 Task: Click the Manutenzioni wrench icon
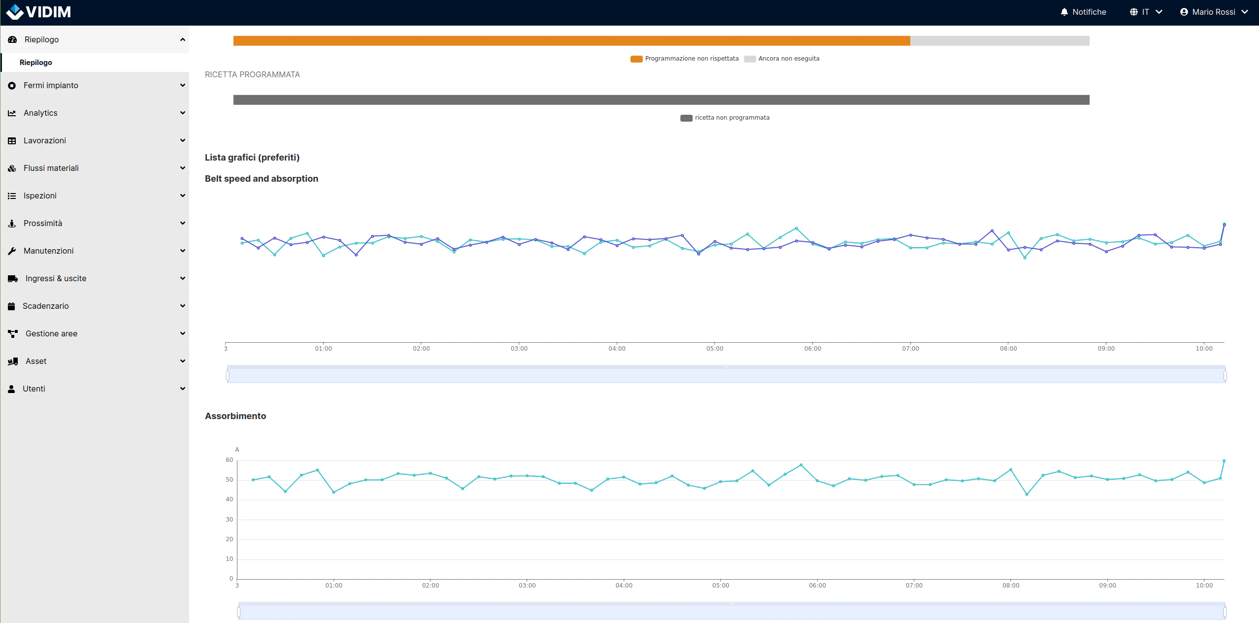point(12,251)
